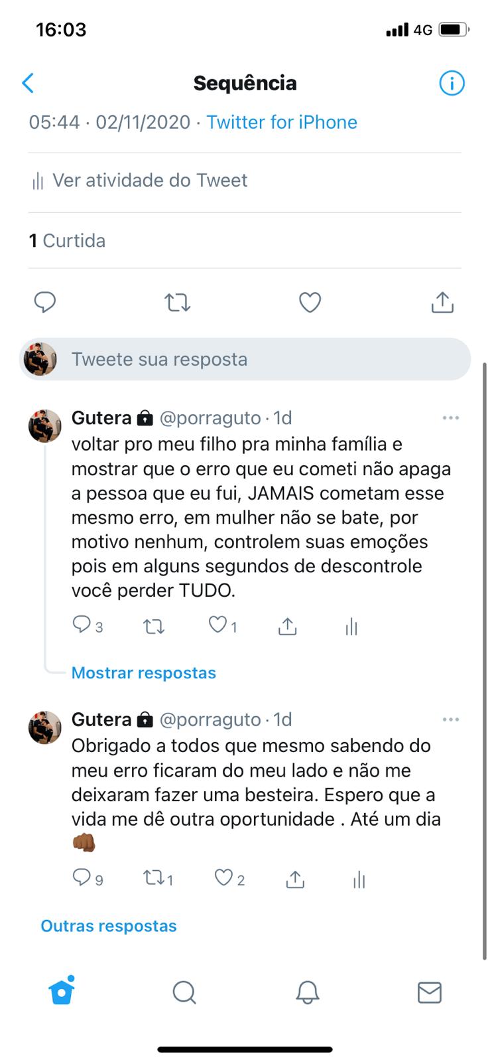Tap the back arrow in header

click(x=28, y=83)
